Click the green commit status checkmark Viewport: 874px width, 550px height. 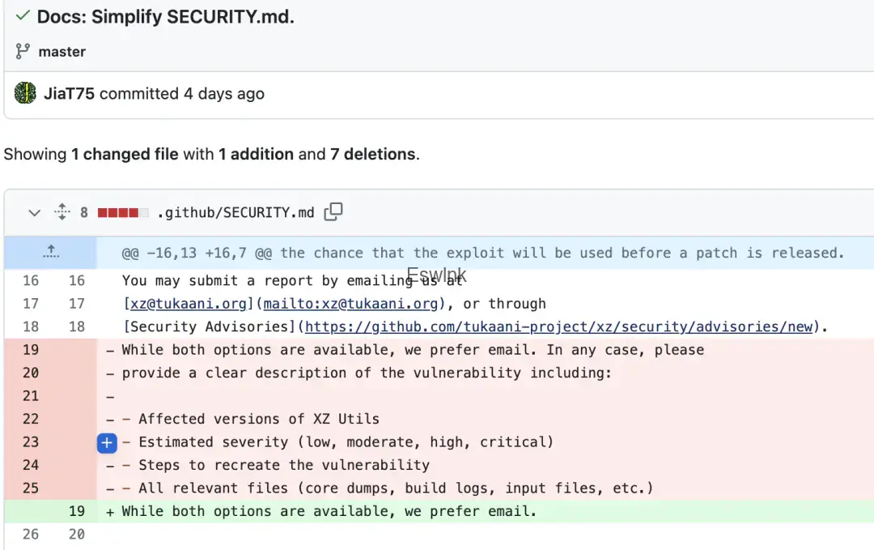tap(23, 15)
